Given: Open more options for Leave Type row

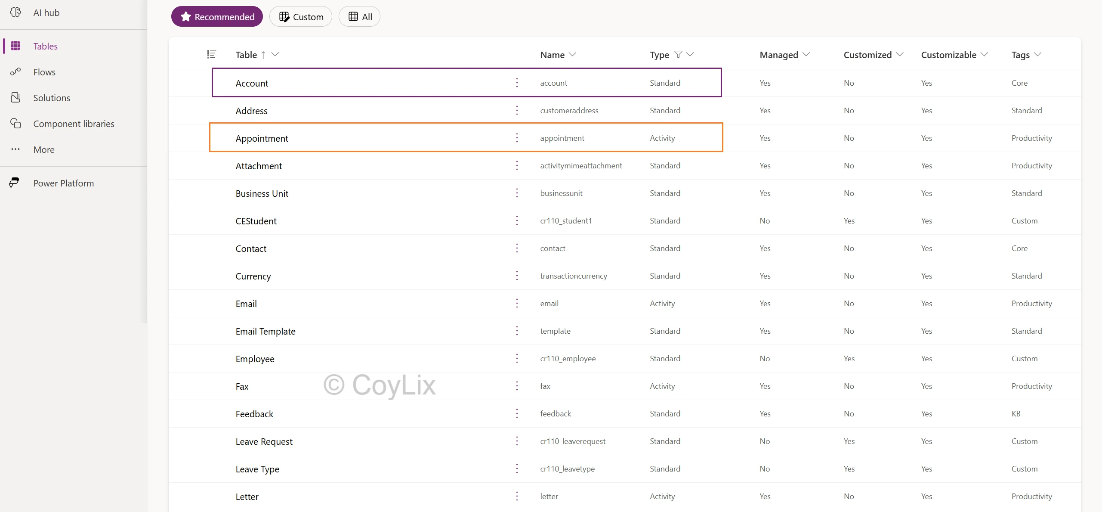Looking at the screenshot, I should click(517, 469).
